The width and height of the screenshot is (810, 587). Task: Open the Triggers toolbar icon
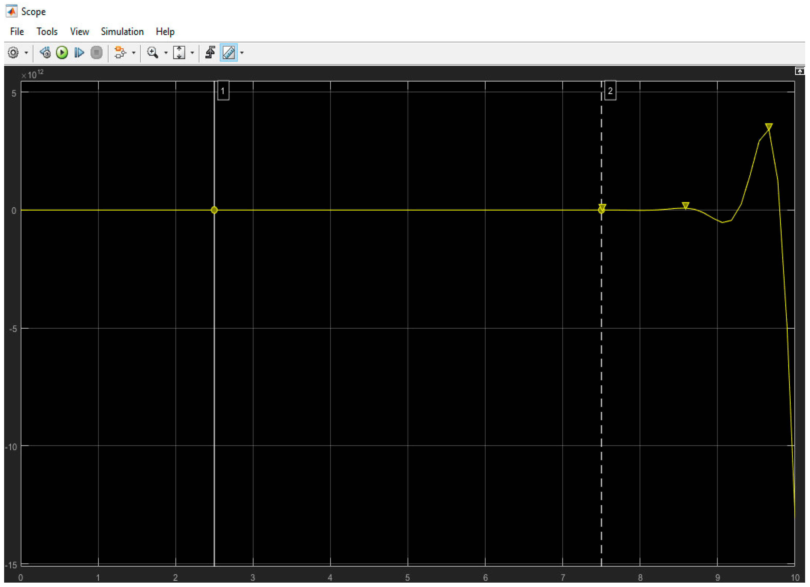pos(210,53)
